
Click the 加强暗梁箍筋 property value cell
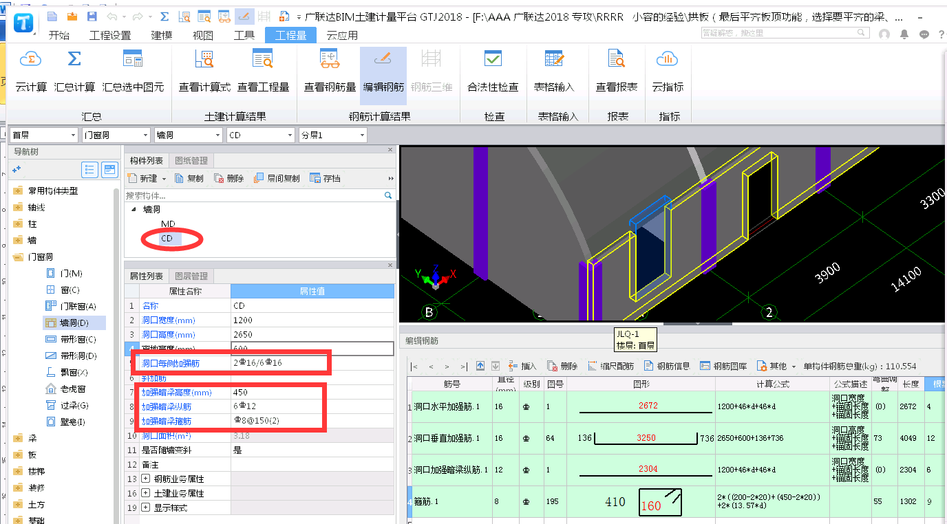tap(312, 420)
